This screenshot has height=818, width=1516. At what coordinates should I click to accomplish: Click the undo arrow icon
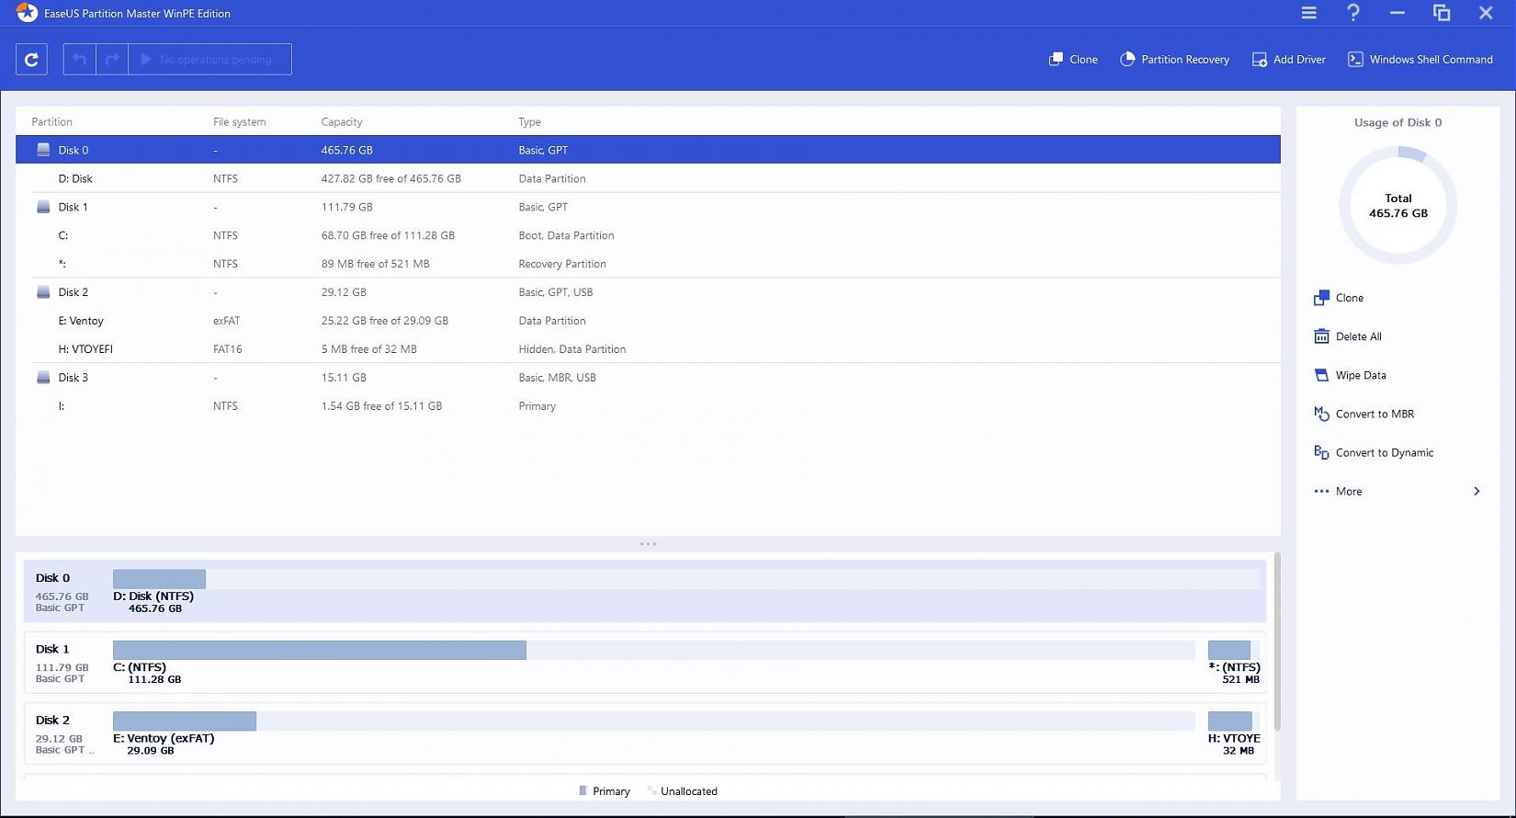pyautogui.click(x=80, y=60)
